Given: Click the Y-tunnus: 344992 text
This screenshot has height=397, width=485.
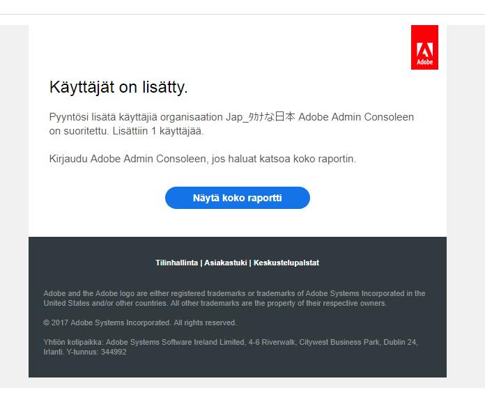Looking at the screenshot, I should click(96, 352).
